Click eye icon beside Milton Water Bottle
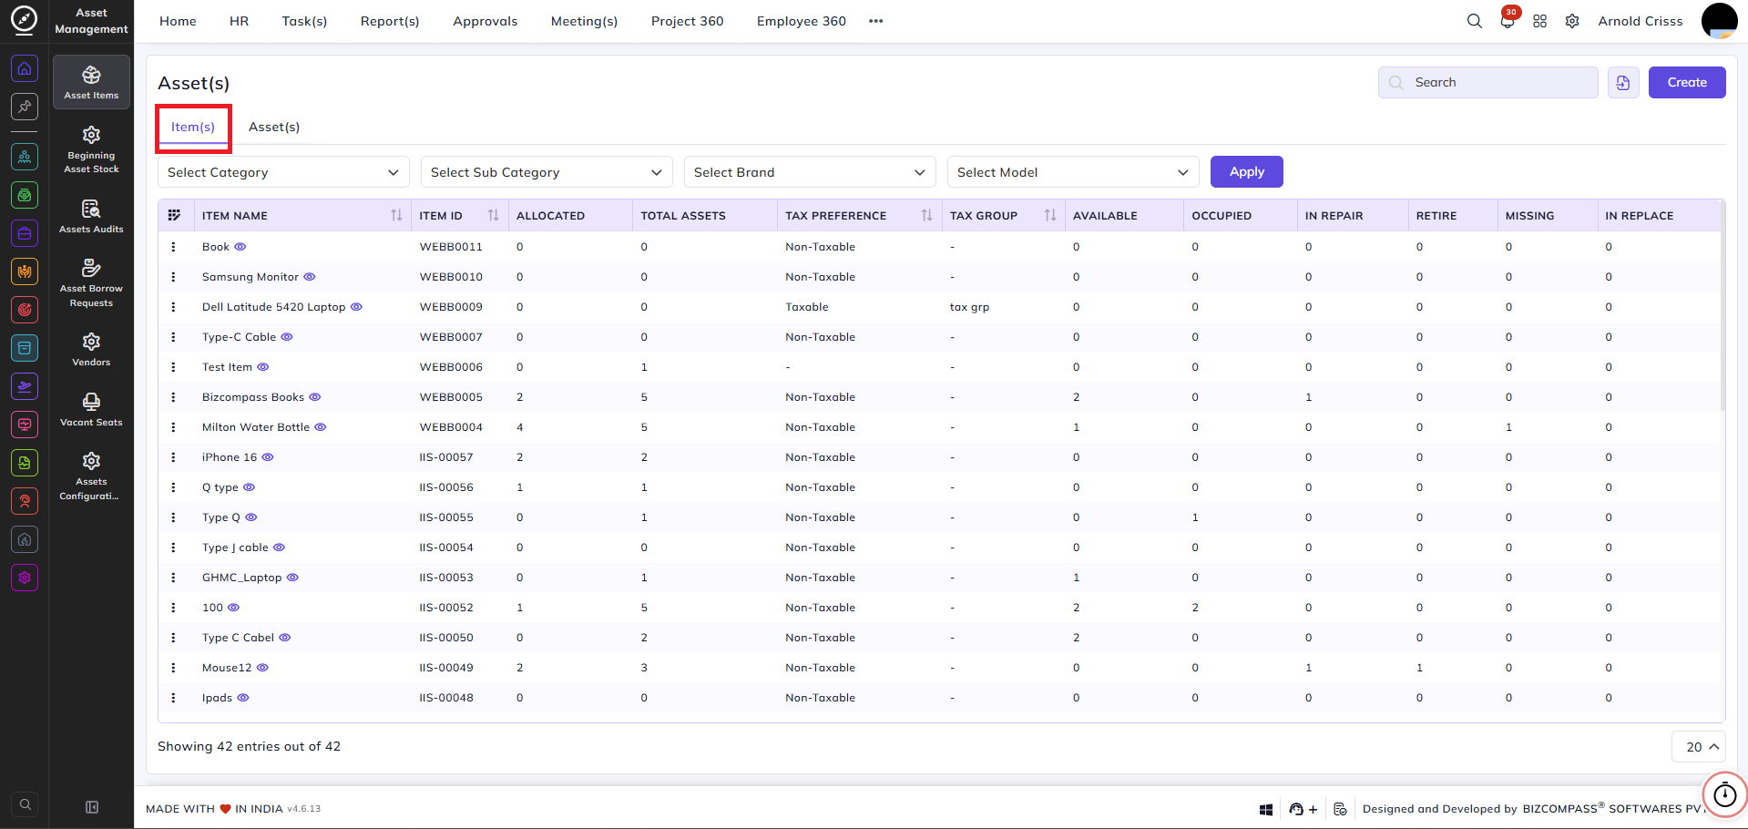The height and width of the screenshot is (829, 1748). click(321, 427)
